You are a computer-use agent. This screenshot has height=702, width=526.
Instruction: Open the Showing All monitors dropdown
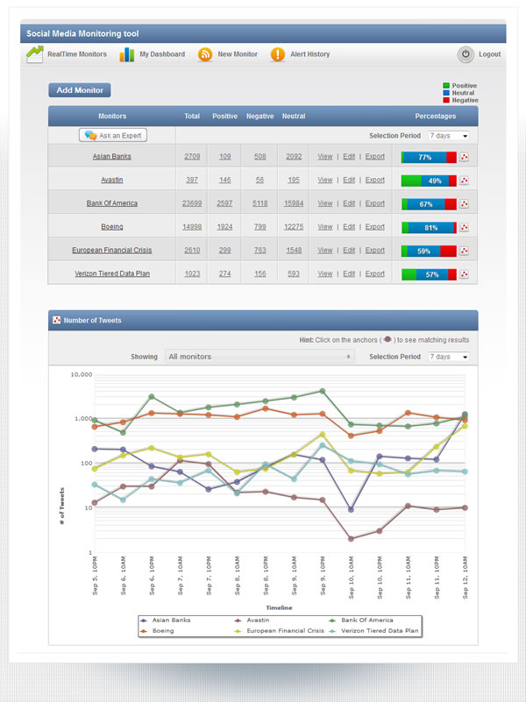click(259, 357)
